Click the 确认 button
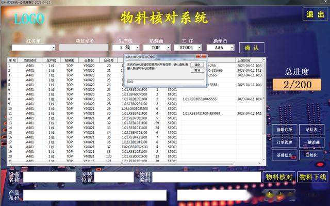The image size is (330, 206). (x=252, y=48)
